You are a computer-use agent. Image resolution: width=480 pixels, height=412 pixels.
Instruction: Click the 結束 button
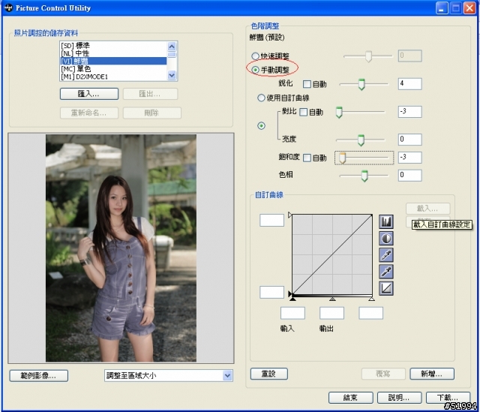coord(350,398)
